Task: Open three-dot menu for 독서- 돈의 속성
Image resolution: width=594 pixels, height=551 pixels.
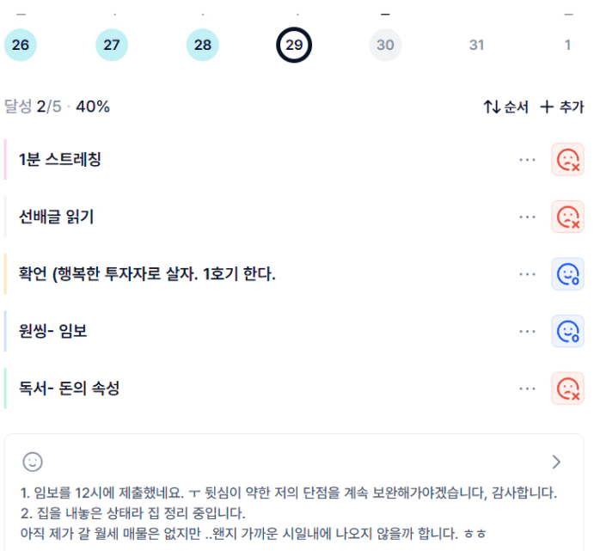Action: click(x=527, y=389)
